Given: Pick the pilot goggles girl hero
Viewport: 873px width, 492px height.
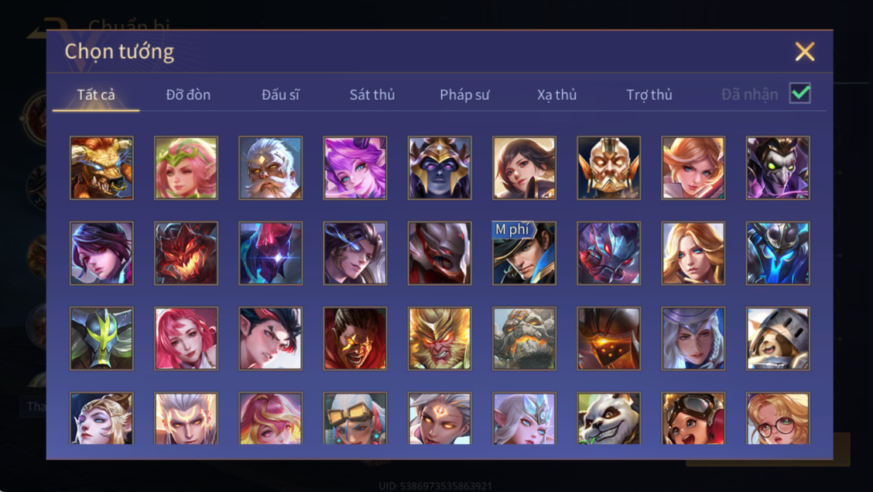Looking at the screenshot, I should tap(693, 418).
